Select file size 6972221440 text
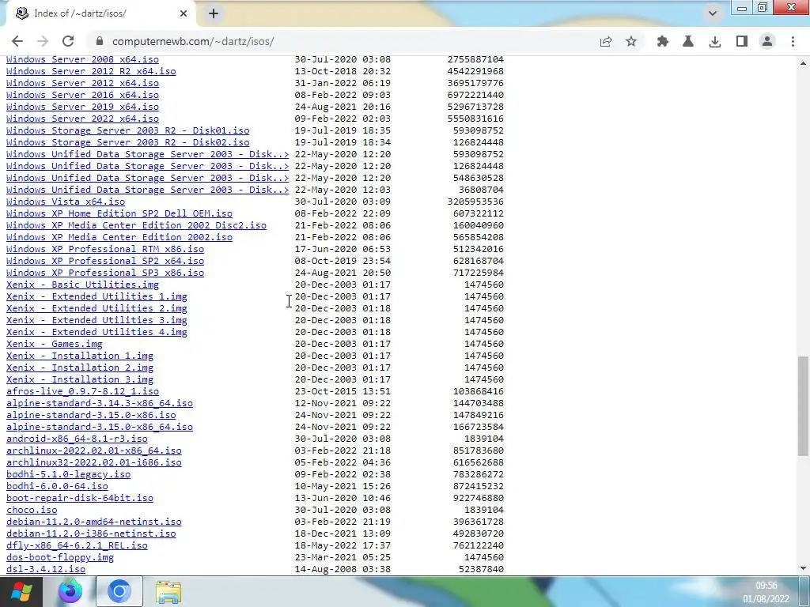The image size is (810, 607). tap(475, 95)
